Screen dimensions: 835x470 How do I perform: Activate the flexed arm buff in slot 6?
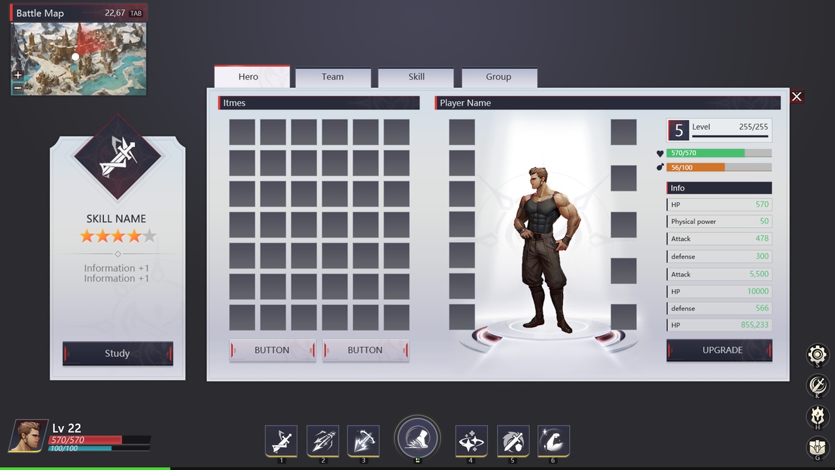coord(554,441)
